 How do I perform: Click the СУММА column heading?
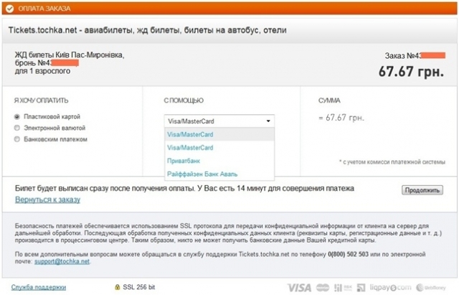[x=329, y=100]
